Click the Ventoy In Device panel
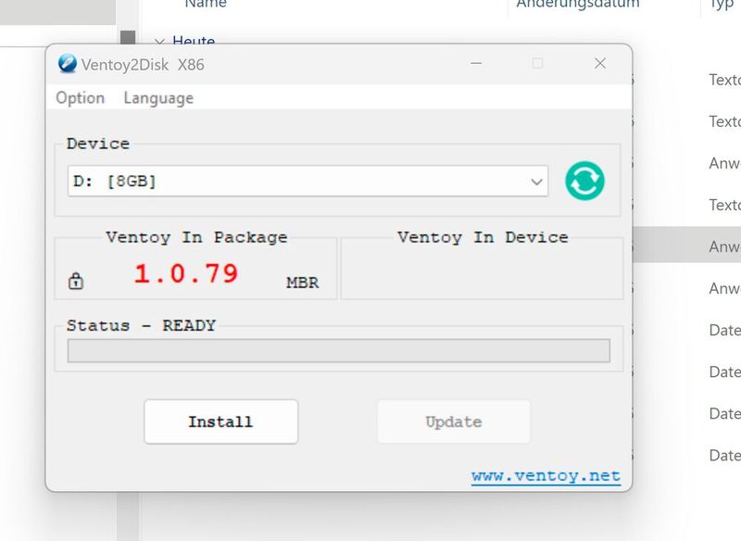This screenshot has height=541, width=741. [x=482, y=269]
